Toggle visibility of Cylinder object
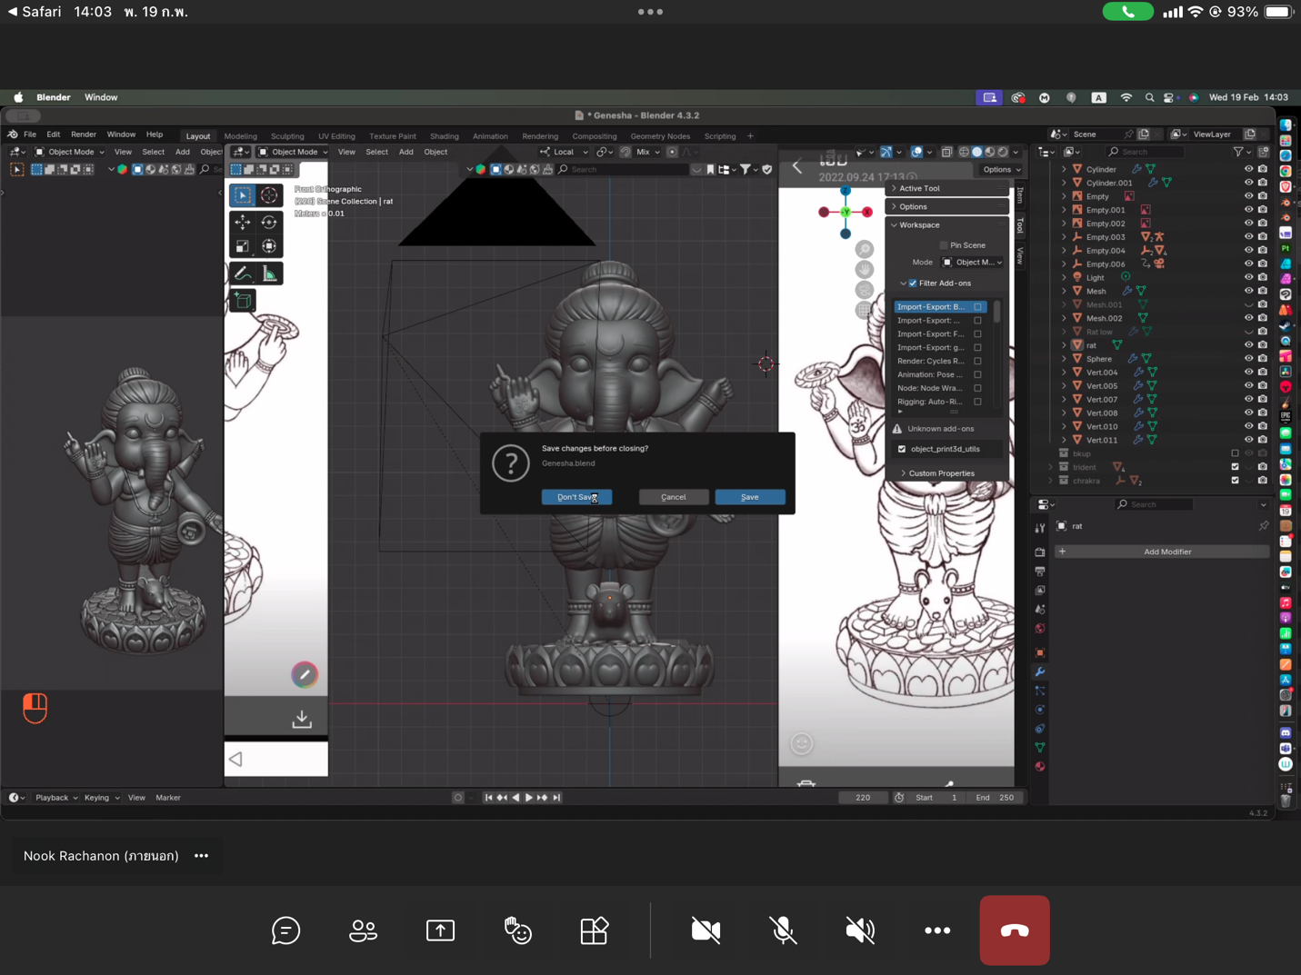Image resolution: width=1301 pixels, height=975 pixels. [1248, 169]
